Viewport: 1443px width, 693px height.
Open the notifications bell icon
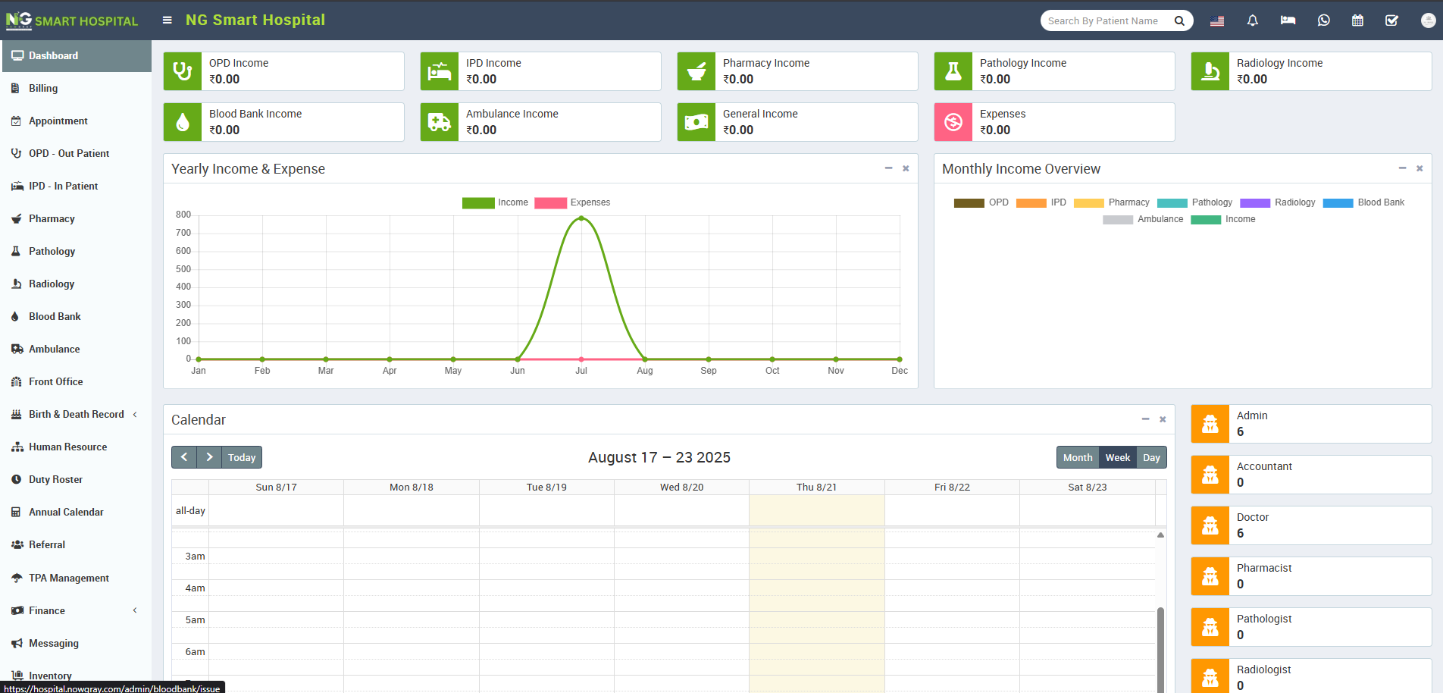[1252, 20]
